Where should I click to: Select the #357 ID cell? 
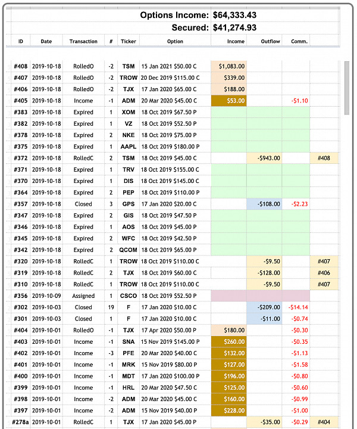[x=20, y=204]
